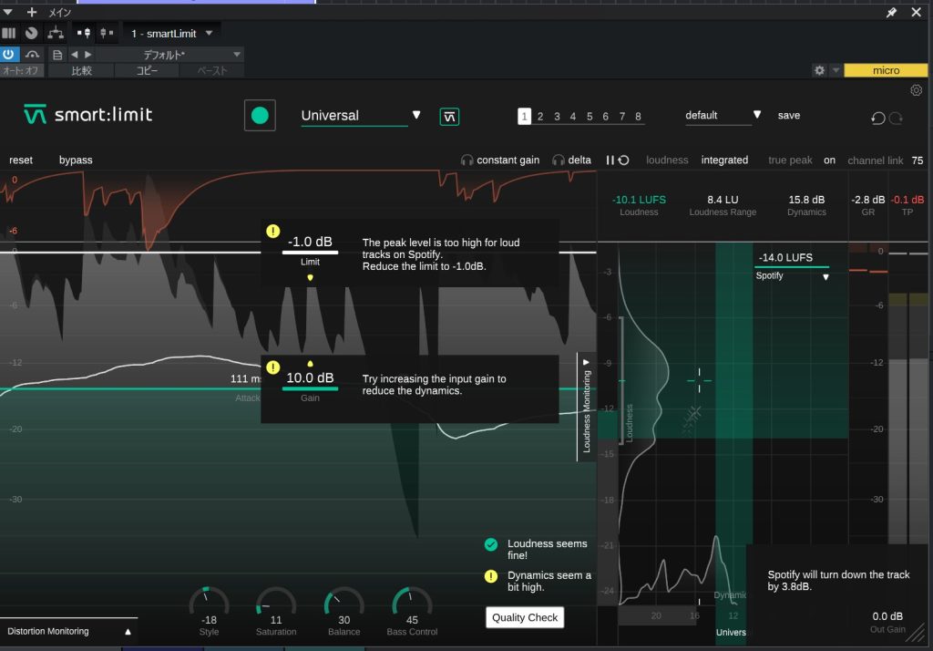Pause the loudness measurement

[x=610, y=160]
